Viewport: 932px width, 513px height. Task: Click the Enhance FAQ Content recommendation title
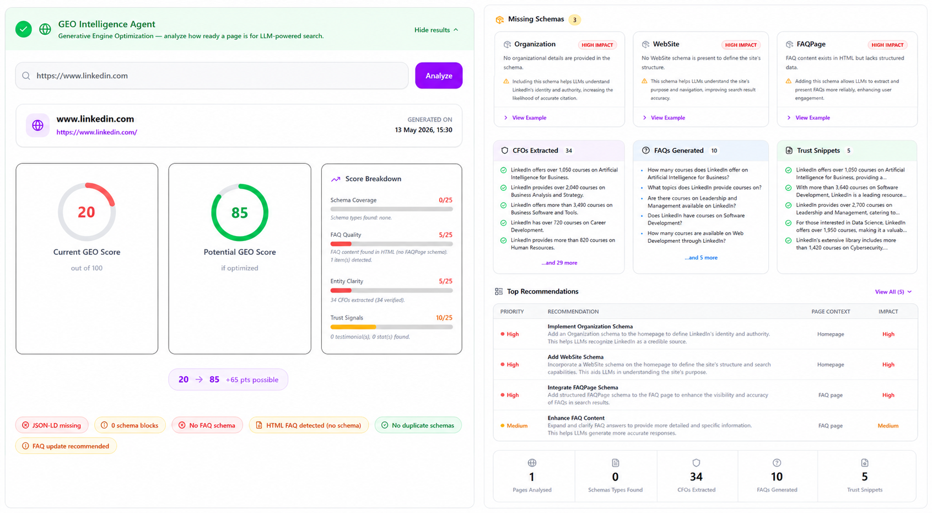click(x=576, y=418)
